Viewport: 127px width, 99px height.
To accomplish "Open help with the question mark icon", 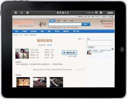I will (101, 13).
